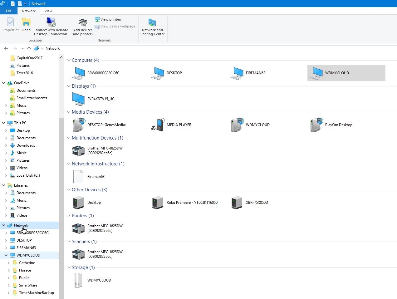
Task: Click Add devices and printers
Action: pyautogui.click(x=83, y=27)
